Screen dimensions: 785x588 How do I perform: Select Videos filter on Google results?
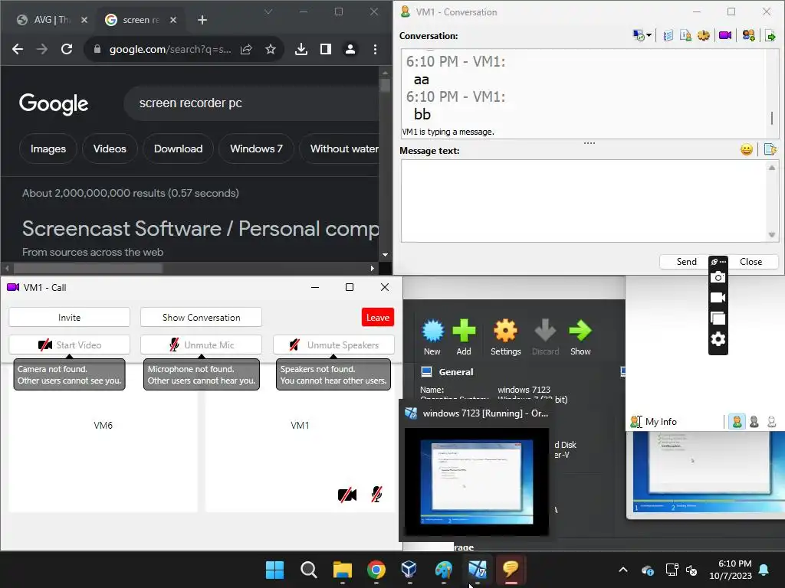coord(110,149)
